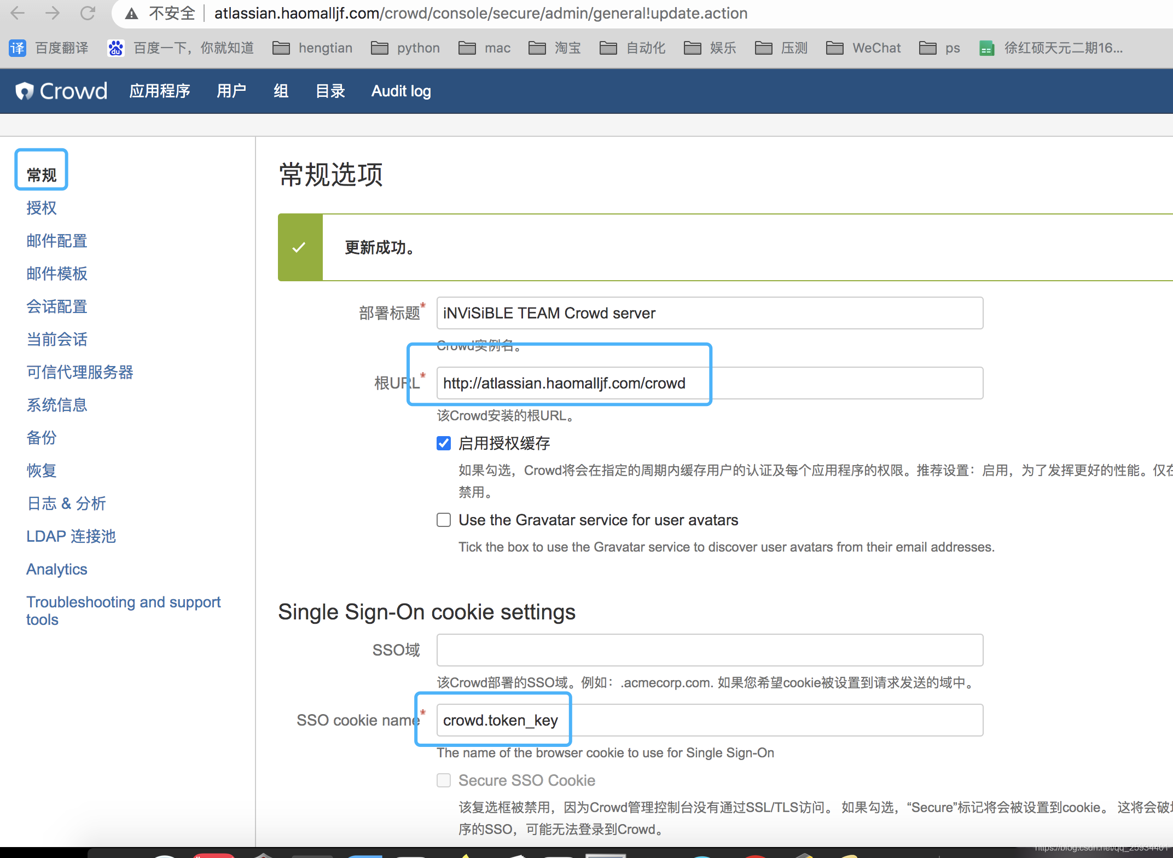Enable Gravatar service for user avatars checkbox
1173x858 pixels.
click(x=444, y=520)
